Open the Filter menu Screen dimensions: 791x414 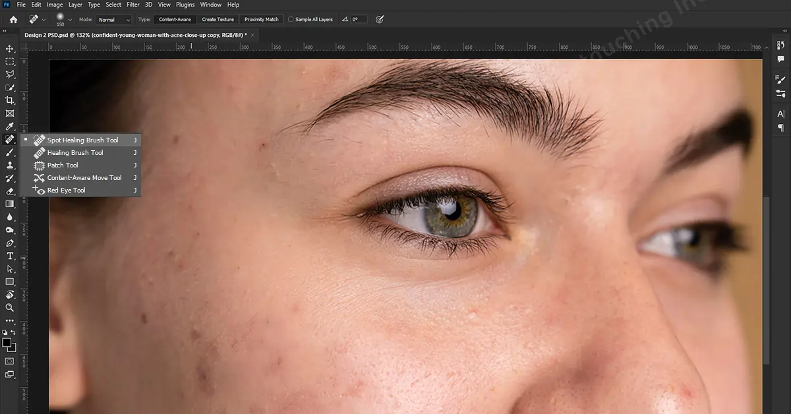pyautogui.click(x=133, y=5)
